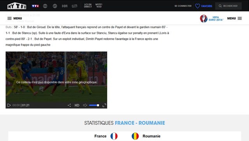
Task: Click the 01:21 video duration text
Action: (x=26, y=105)
